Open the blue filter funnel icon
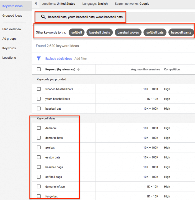The height and width of the screenshot is (200, 195). pyautogui.click(x=39, y=58)
